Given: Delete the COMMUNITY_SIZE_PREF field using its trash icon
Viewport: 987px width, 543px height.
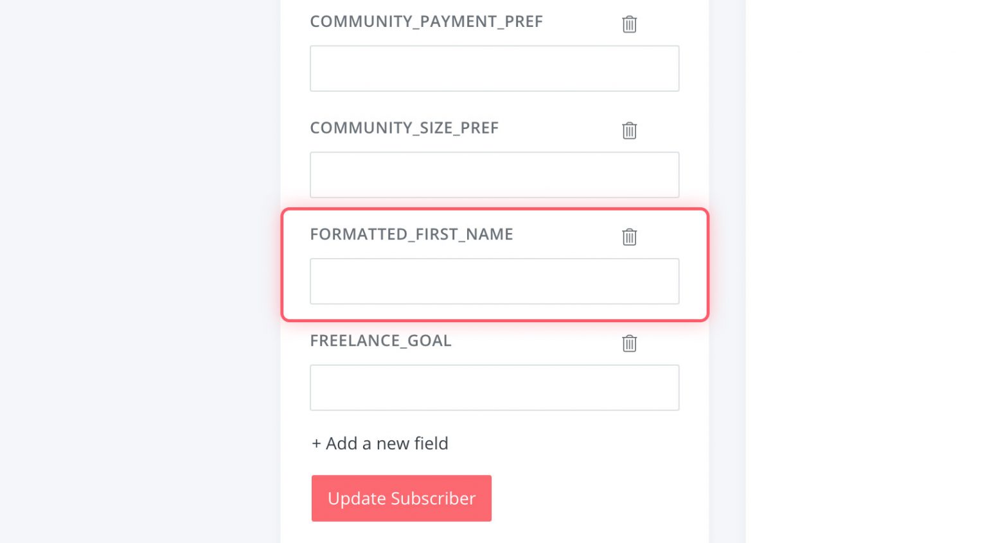Looking at the screenshot, I should (629, 130).
